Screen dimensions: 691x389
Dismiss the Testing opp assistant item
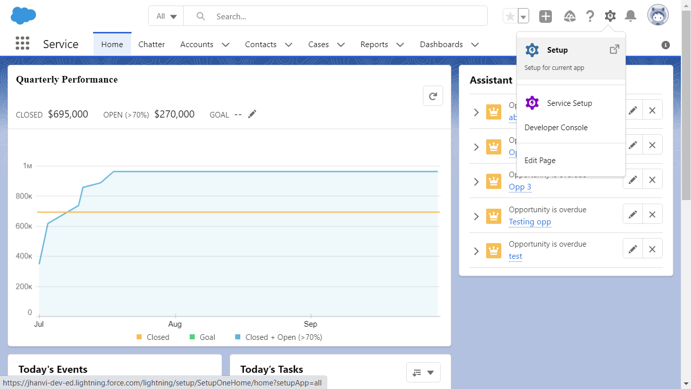coord(653,214)
